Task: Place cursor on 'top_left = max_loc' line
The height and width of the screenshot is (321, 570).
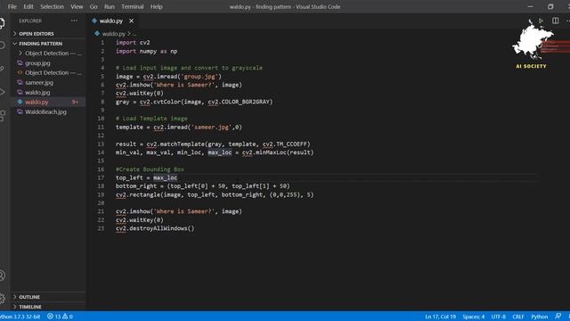Action: 146,178
